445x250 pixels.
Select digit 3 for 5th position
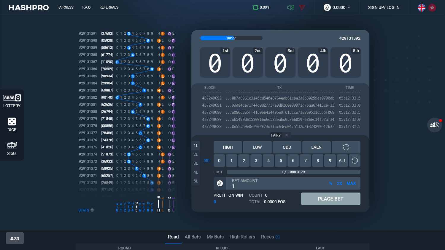(x=256, y=161)
